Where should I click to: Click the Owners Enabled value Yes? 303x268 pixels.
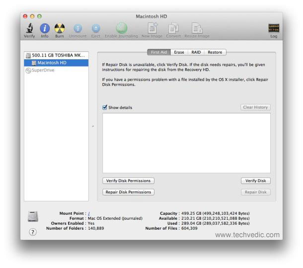click(91, 223)
